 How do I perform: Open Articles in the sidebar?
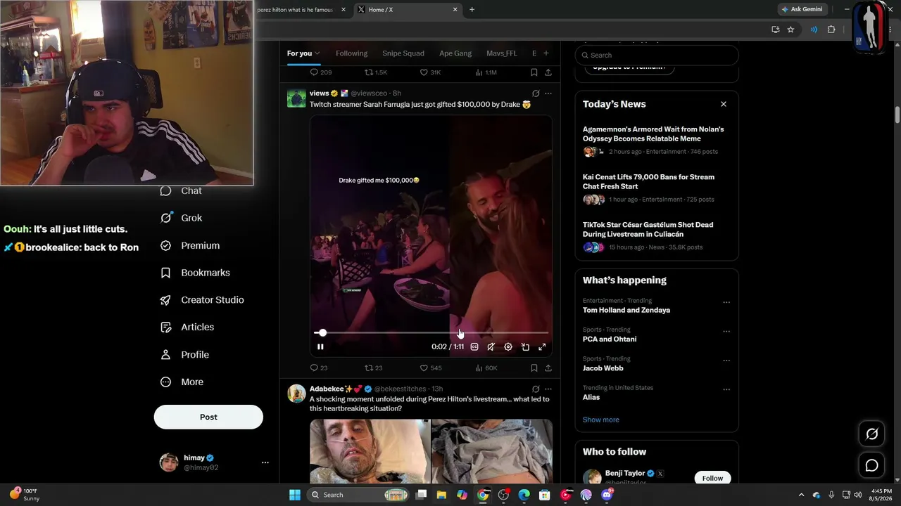187,327
